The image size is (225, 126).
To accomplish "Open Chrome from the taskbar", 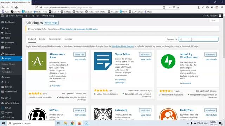I will (72, 123).
